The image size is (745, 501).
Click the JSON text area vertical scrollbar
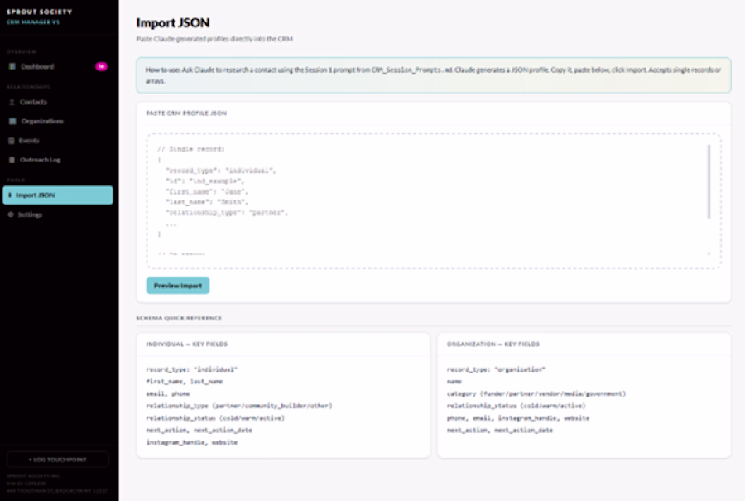tap(709, 181)
